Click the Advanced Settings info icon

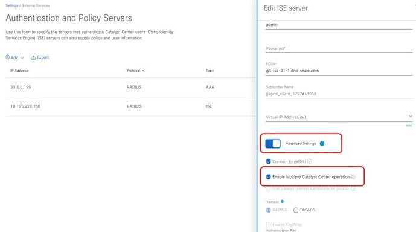pyautogui.click(x=322, y=144)
